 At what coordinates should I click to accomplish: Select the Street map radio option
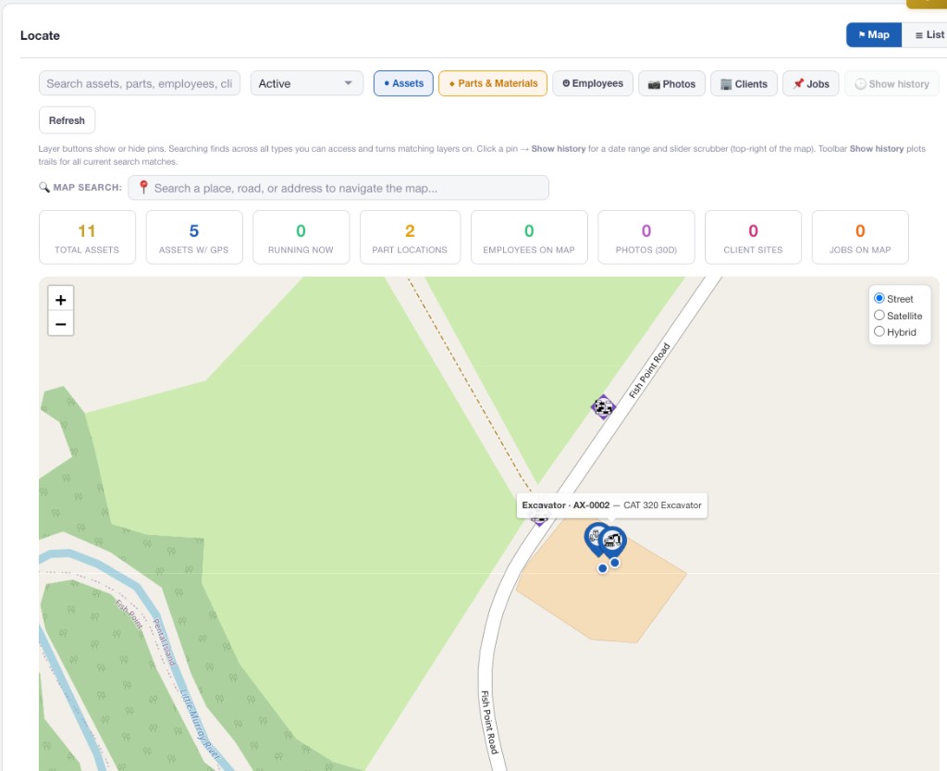(x=879, y=298)
